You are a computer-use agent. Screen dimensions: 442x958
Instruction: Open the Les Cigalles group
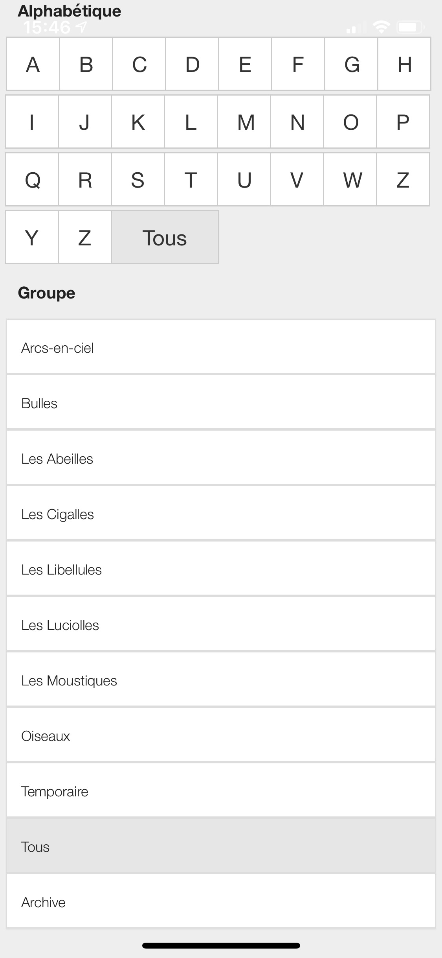point(221,513)
